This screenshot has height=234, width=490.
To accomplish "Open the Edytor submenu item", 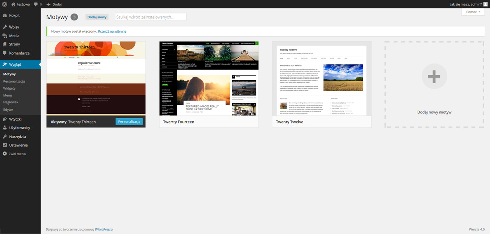I will [8, 110].
